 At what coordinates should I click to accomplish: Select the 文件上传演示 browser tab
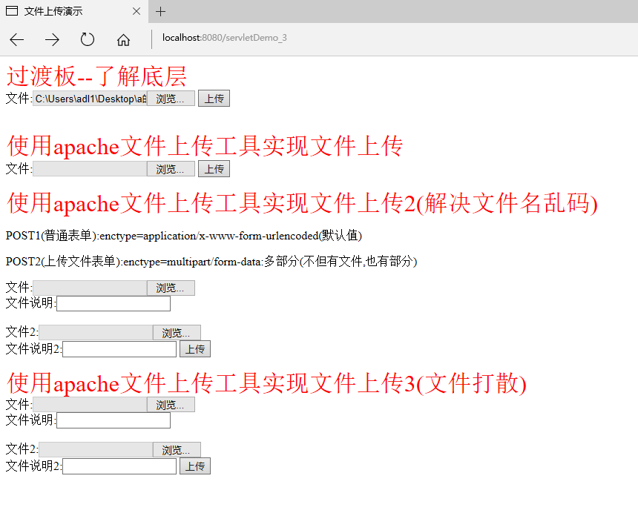click(x=73, y=11)
